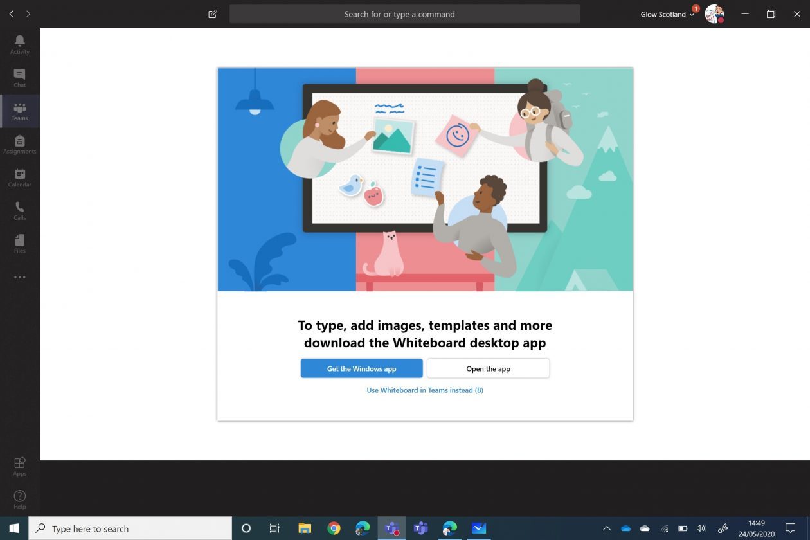Open the blue OneDrive tray icon
This screenshot has height=540, width=810.
(625, 528)
